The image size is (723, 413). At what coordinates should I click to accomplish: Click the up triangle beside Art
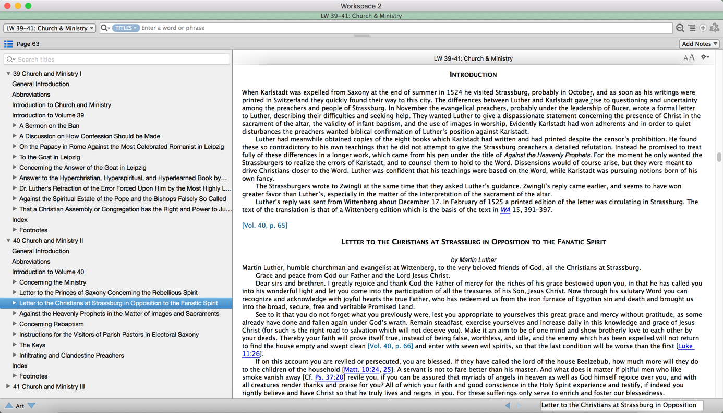[x=9, y=406]
